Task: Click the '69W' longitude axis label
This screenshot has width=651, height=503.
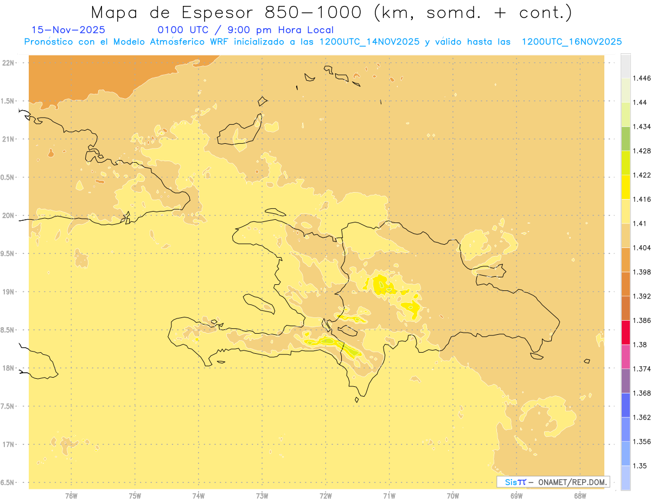Action: [516, 496]
